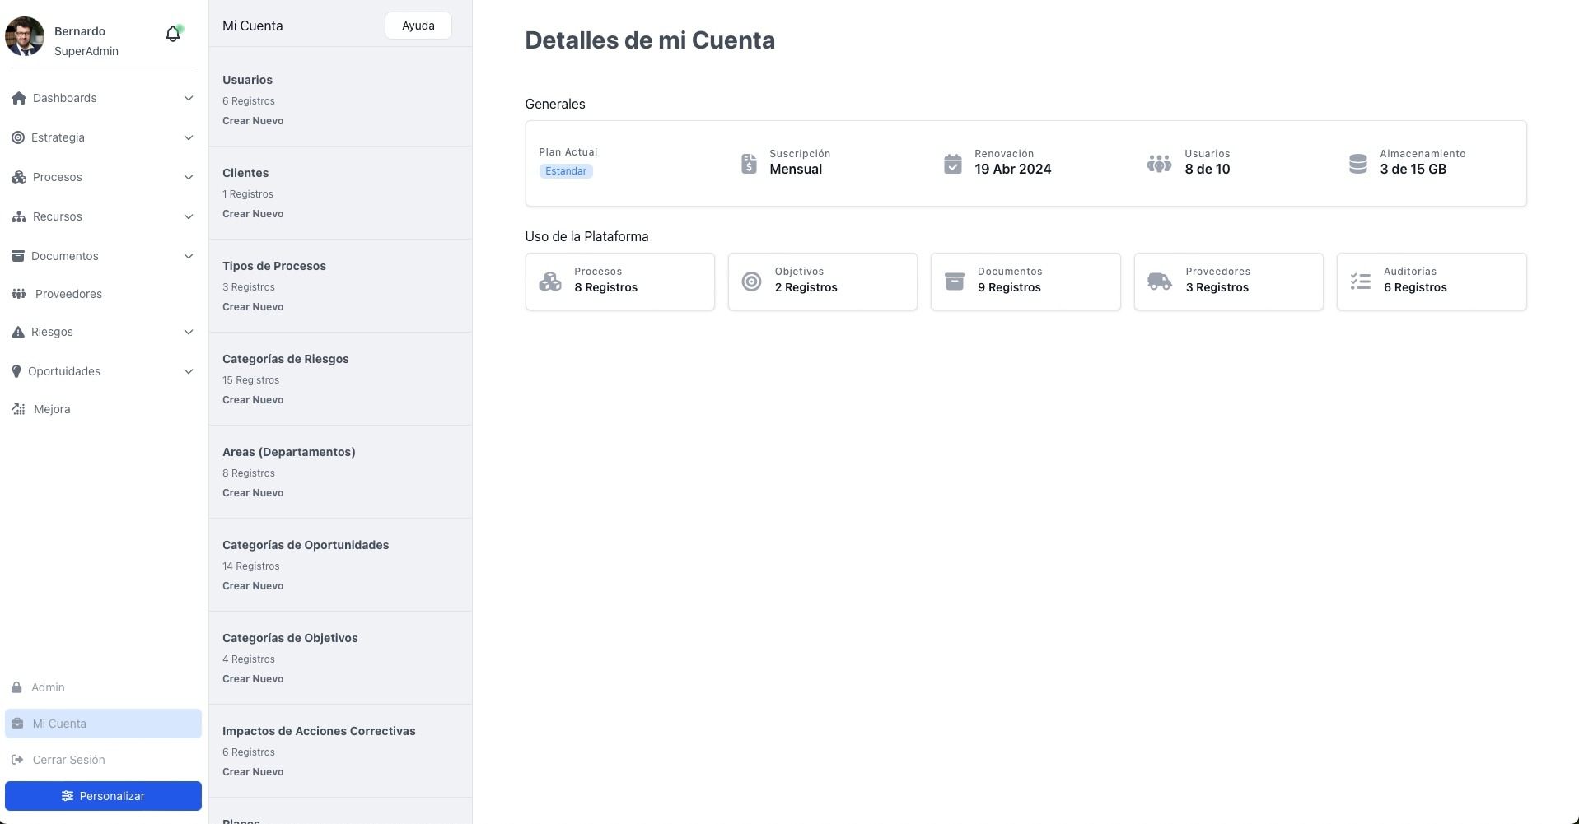Click the Objetivos bullseye icon

pos(751,282)
